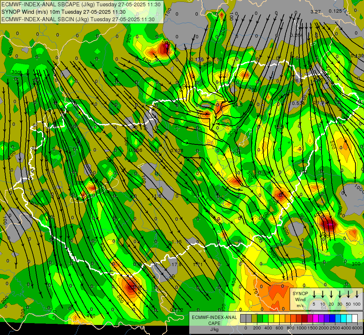This screenshot has height=335, width=364.
Task: Click the 1.71 value on the map
Action: (198, 264)
